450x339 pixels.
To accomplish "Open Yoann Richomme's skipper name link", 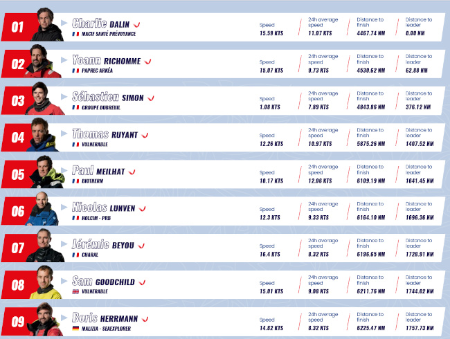I will (x=106, y=60).
